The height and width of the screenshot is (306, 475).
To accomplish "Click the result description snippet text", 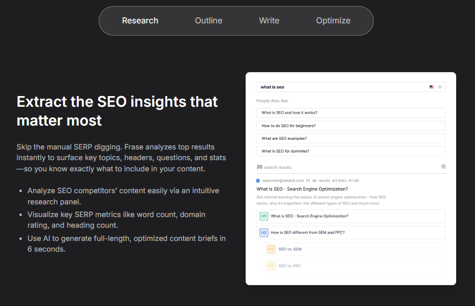I will pos(321,200).
